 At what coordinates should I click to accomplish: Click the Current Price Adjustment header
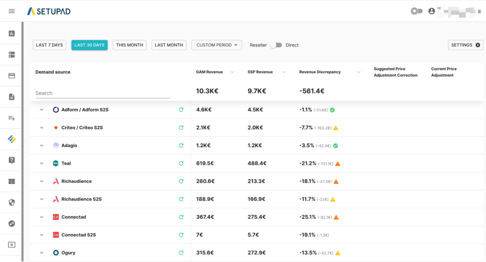coord(444,72)
